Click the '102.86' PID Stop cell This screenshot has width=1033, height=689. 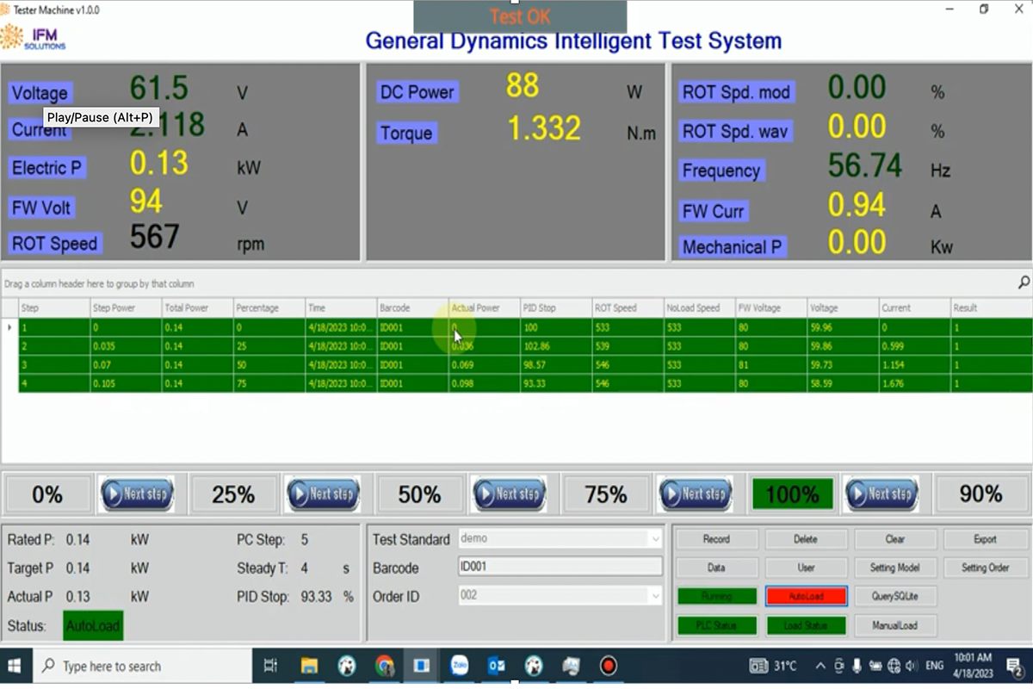pyautogui.click(x=557, y=346)
